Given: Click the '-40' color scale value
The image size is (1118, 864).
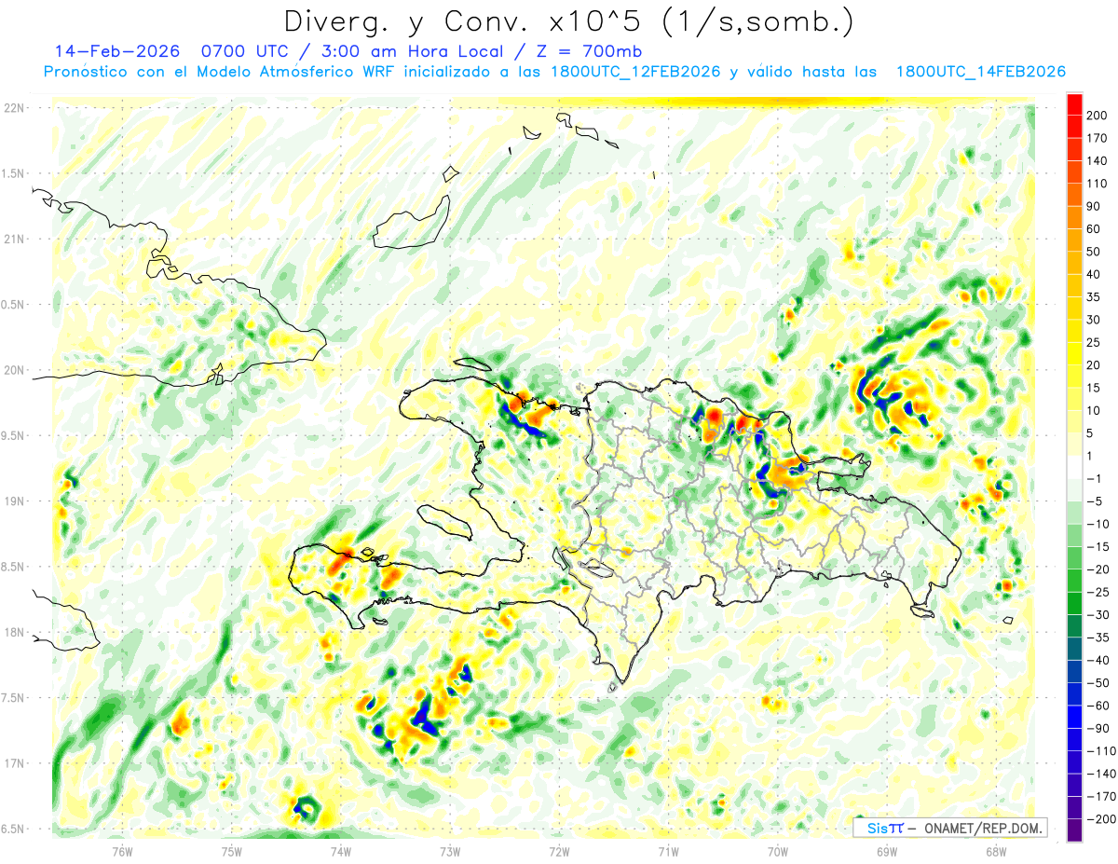Looking at the screenshot, I should tap(1098, 660).
